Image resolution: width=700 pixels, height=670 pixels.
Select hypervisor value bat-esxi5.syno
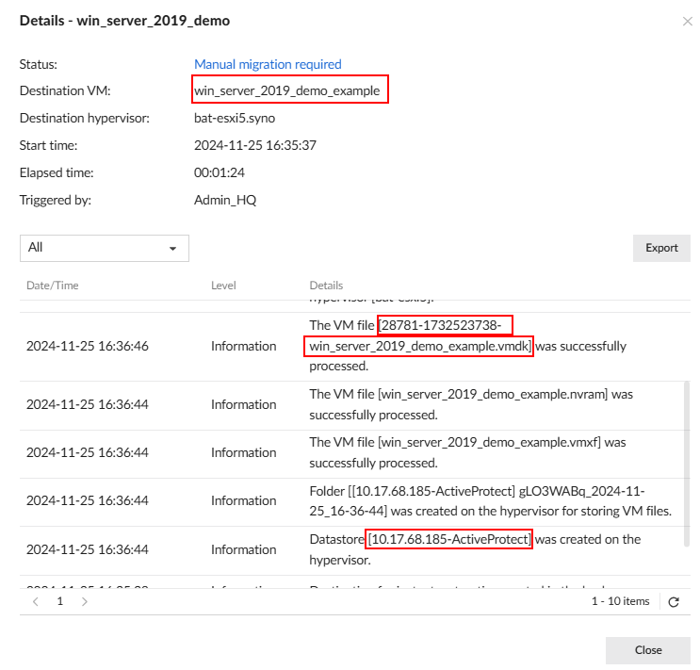click(x=235, y=119)
